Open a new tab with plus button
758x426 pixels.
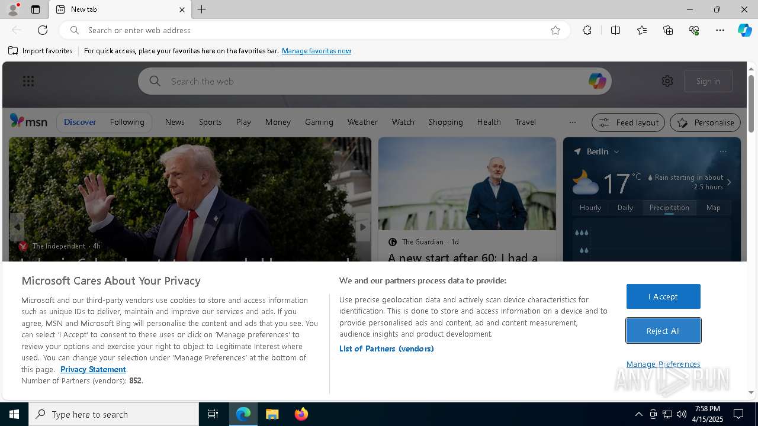click(202, 9)
